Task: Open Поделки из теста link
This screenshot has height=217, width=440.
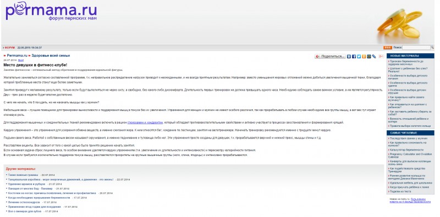Action: pos(400,192)
